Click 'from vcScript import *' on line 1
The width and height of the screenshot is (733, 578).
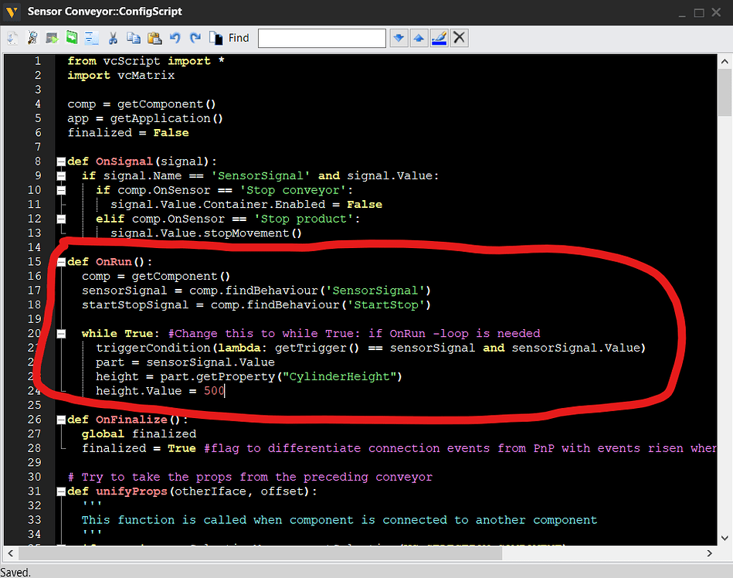coord(146,61)
